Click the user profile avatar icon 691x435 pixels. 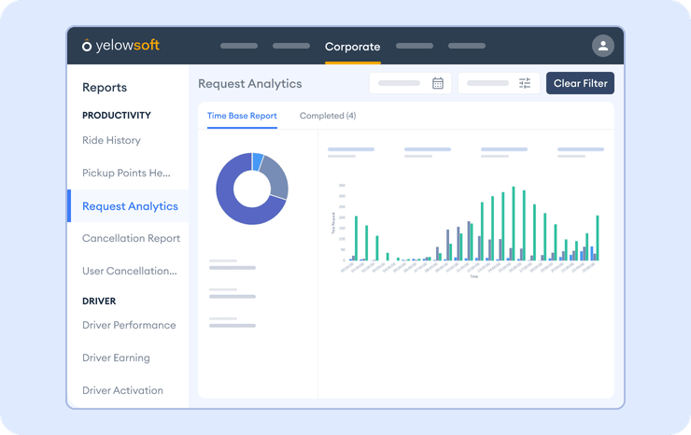click(x=603, y=46)
